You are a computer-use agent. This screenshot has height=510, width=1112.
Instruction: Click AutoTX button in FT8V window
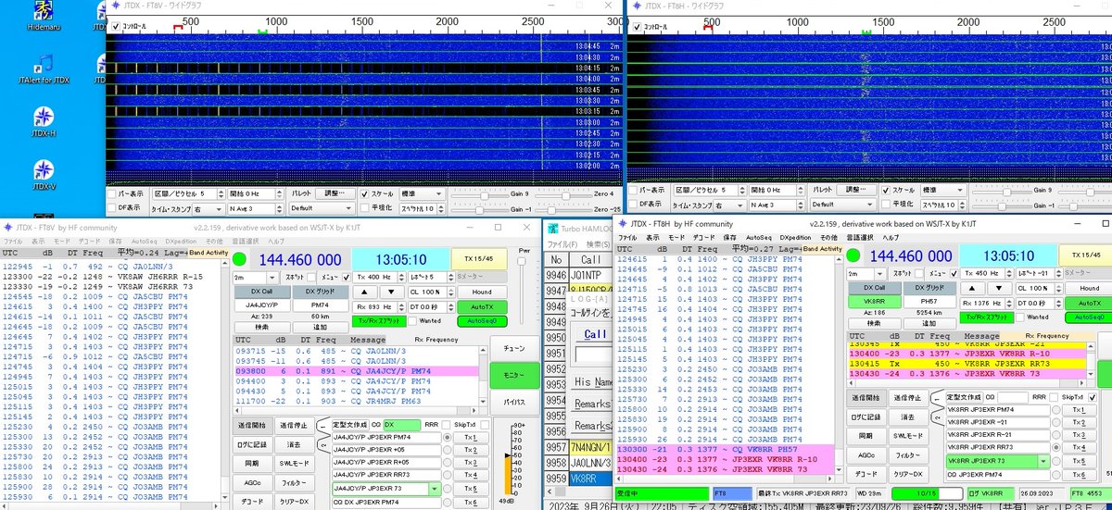pos(482,305)
